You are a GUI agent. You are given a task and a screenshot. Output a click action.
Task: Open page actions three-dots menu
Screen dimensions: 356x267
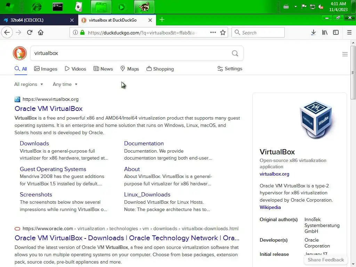(x=213, y=32)
